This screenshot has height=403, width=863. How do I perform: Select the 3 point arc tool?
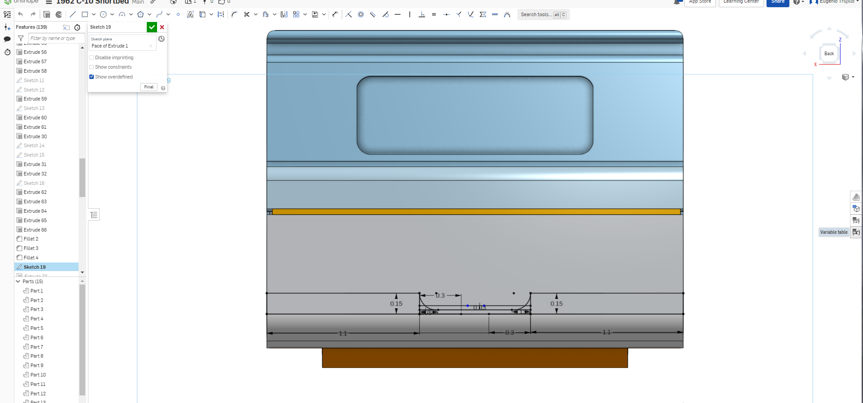point(122,14)
